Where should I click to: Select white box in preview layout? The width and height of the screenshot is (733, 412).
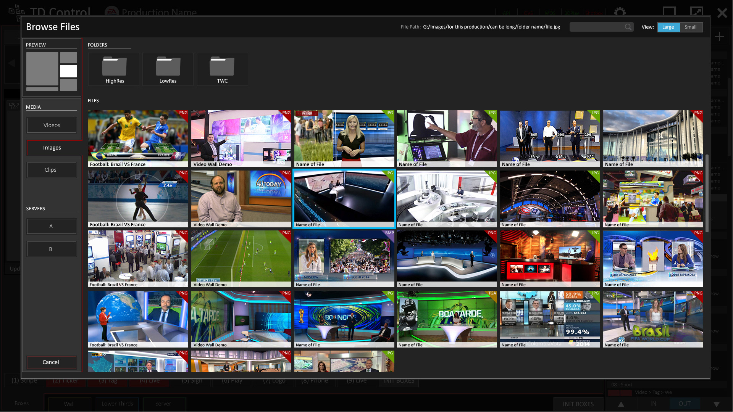pyautogui.click(x=68, y=71)
